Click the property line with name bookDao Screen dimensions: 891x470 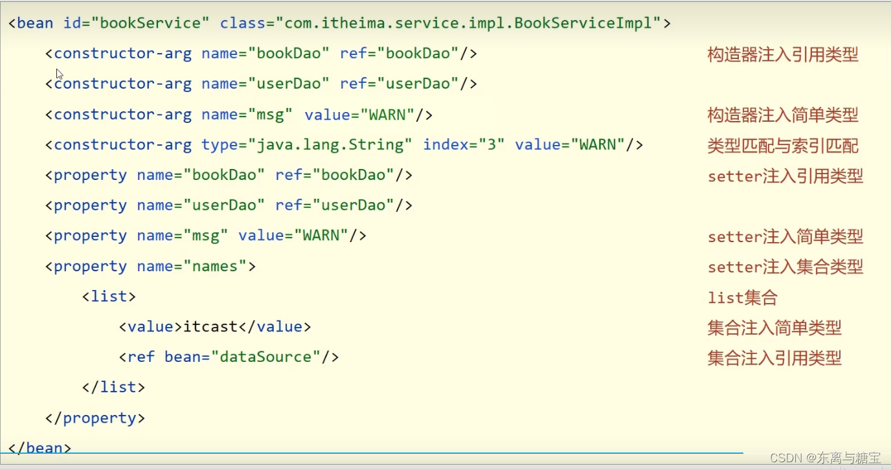click(229, 175)
